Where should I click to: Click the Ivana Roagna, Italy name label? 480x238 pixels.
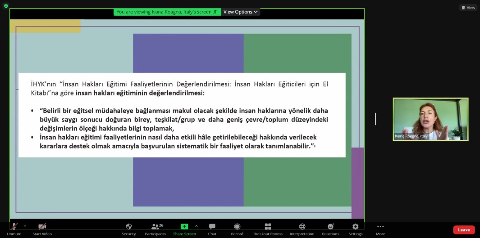pos(411,136)
